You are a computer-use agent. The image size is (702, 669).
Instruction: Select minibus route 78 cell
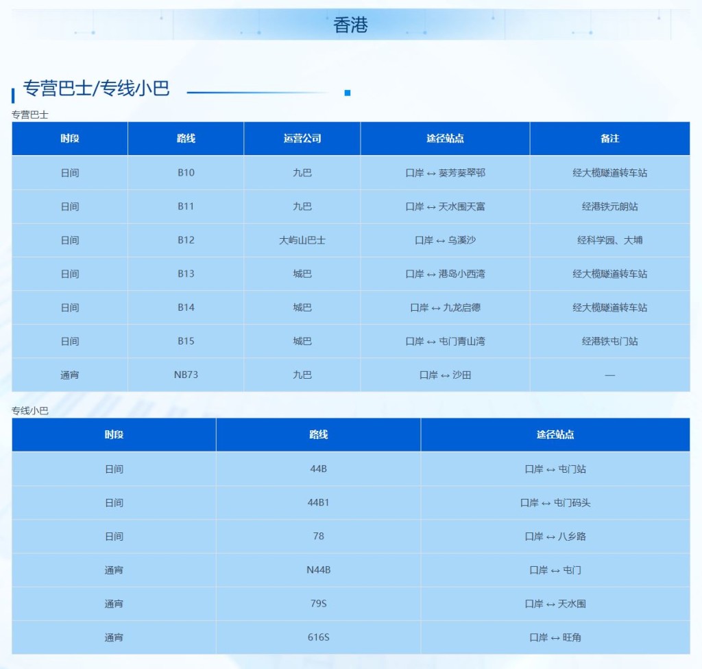pos(318,536)
